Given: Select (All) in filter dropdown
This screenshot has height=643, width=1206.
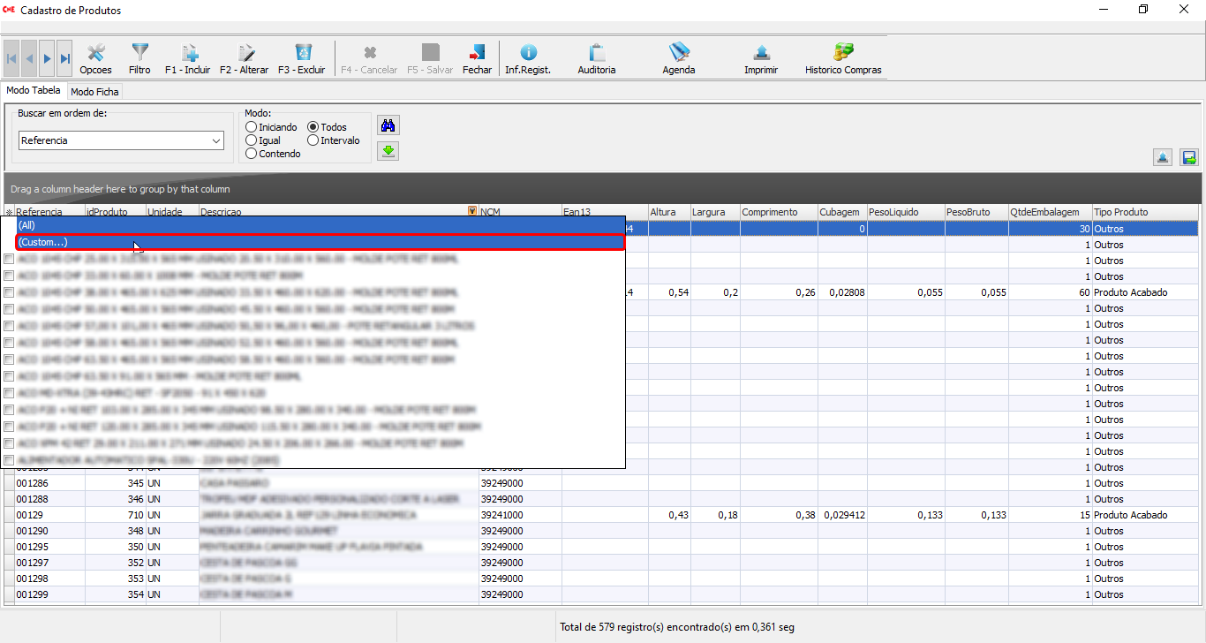Looking at the screenshot, I should (320, 225).
